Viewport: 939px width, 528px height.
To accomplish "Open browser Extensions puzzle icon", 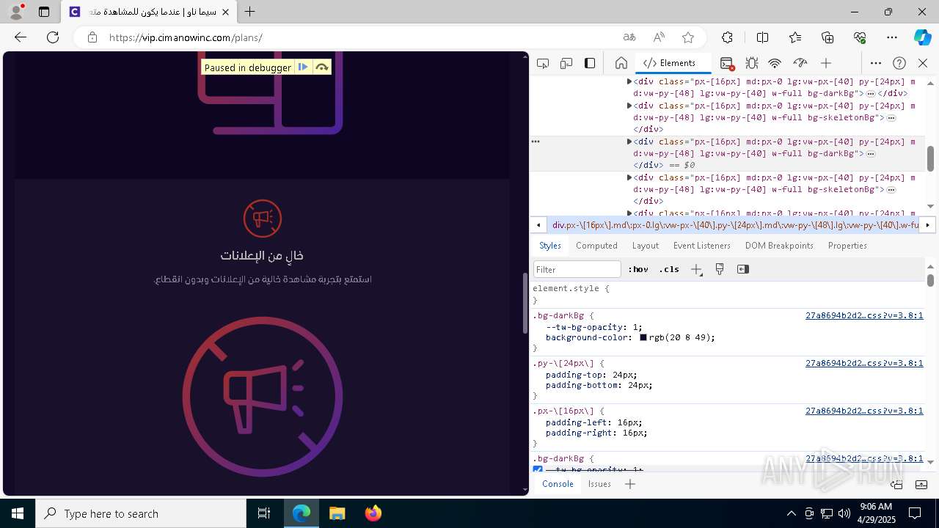I will pos(727,37).
